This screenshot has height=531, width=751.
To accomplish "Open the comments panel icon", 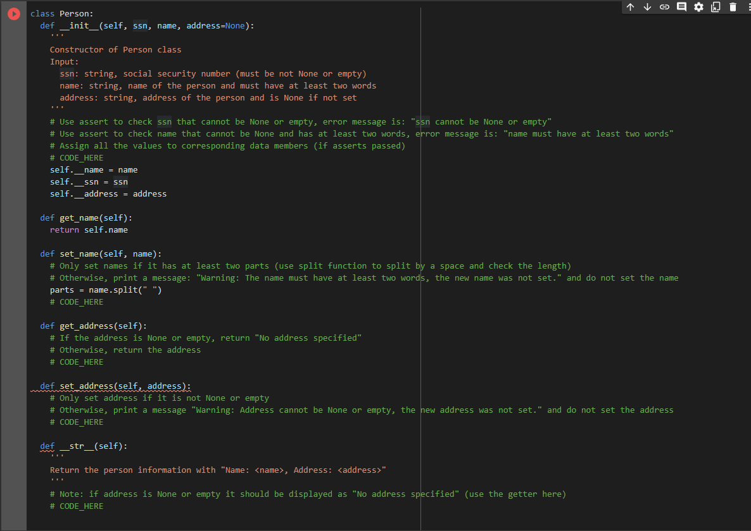I will click(681, 7).
